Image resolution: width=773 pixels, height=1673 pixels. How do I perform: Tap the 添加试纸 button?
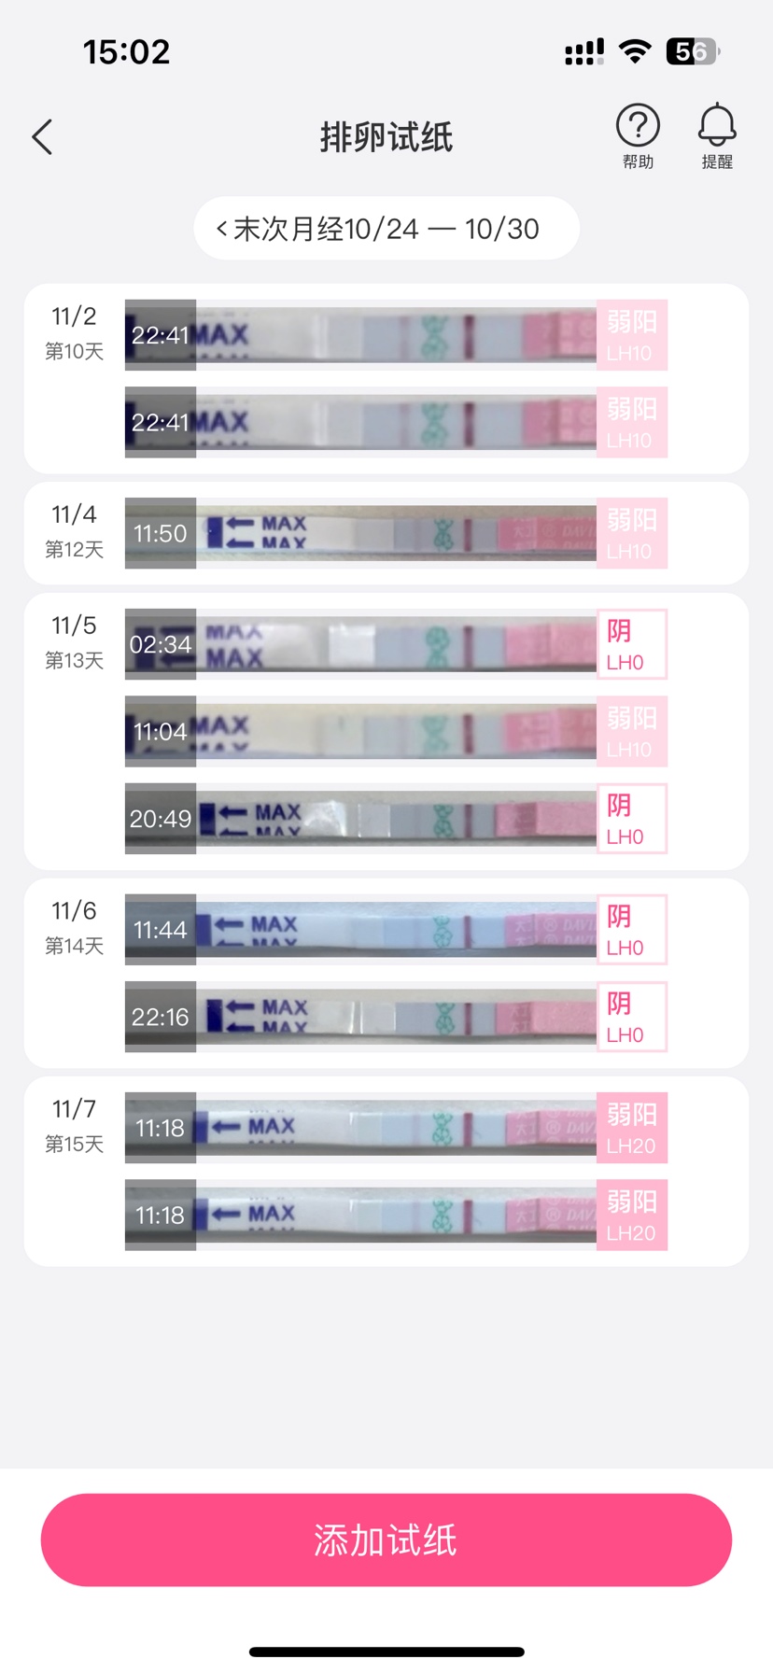point(386,1539)
